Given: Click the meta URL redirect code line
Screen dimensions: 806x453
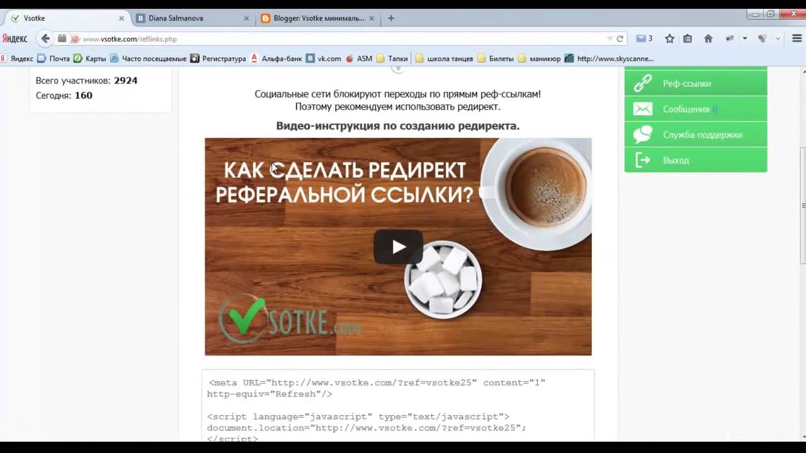Looking at the screenshot, I should pos(376,388).
